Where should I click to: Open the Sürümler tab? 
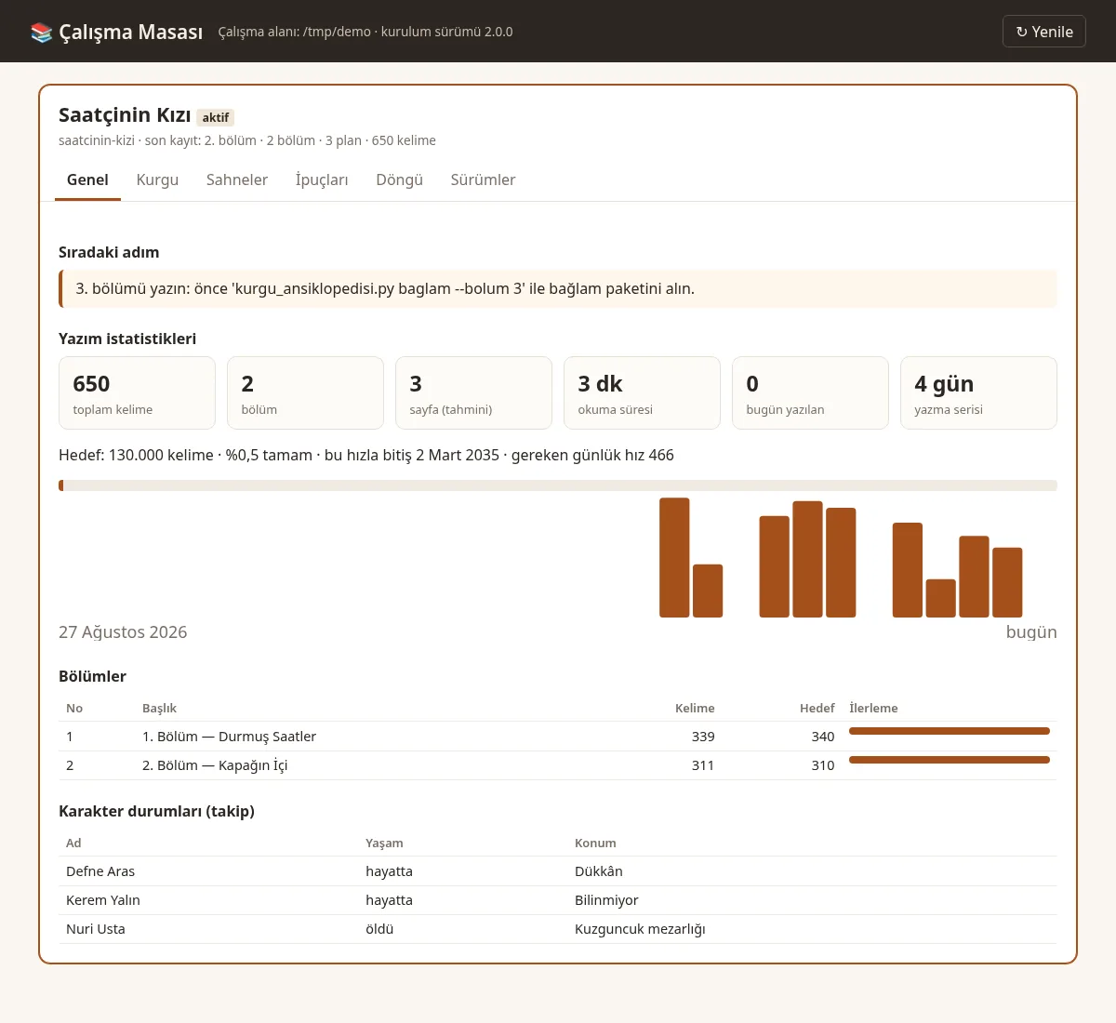pos(483,179)
